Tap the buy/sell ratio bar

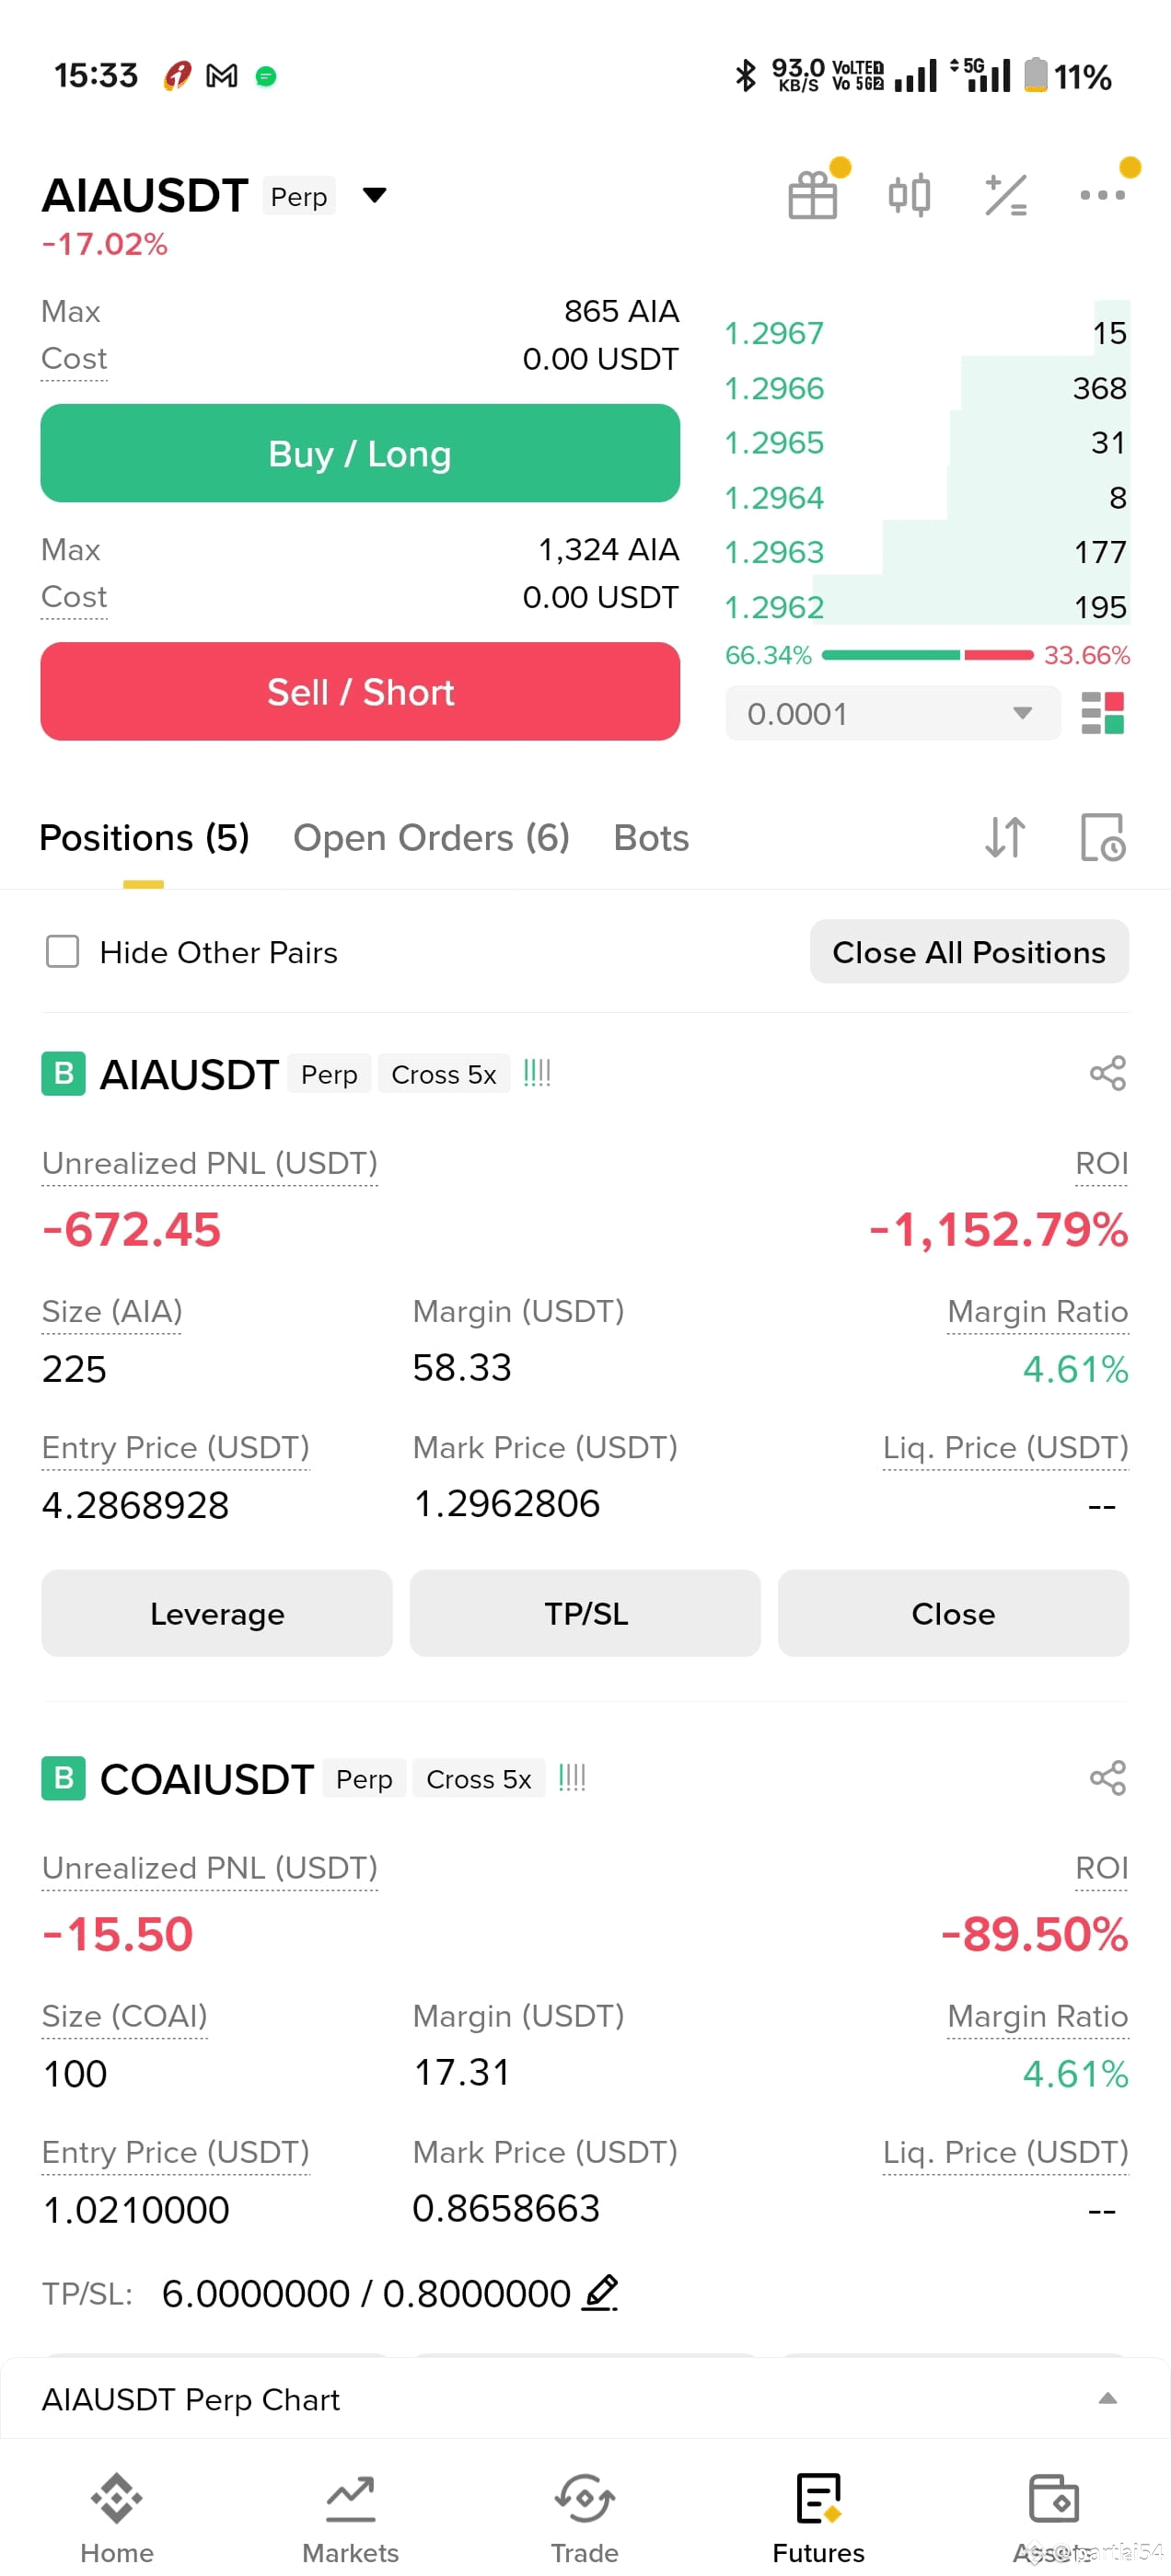[927, 655]
